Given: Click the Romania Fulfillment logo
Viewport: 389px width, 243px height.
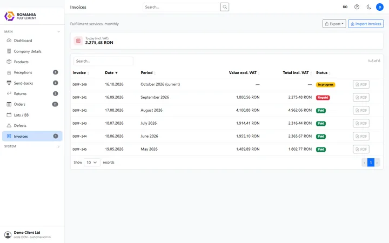Looking at the screenshot, I should coord(21,16).
